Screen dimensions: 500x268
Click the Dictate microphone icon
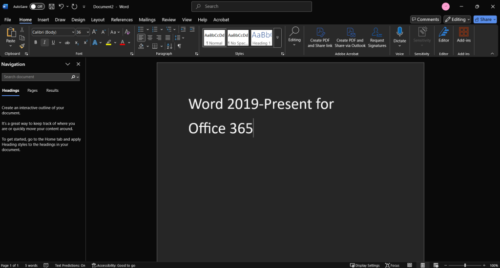pos(399,32)
